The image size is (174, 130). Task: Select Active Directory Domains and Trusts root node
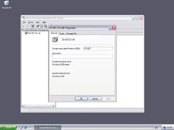[x=36, y=30]
